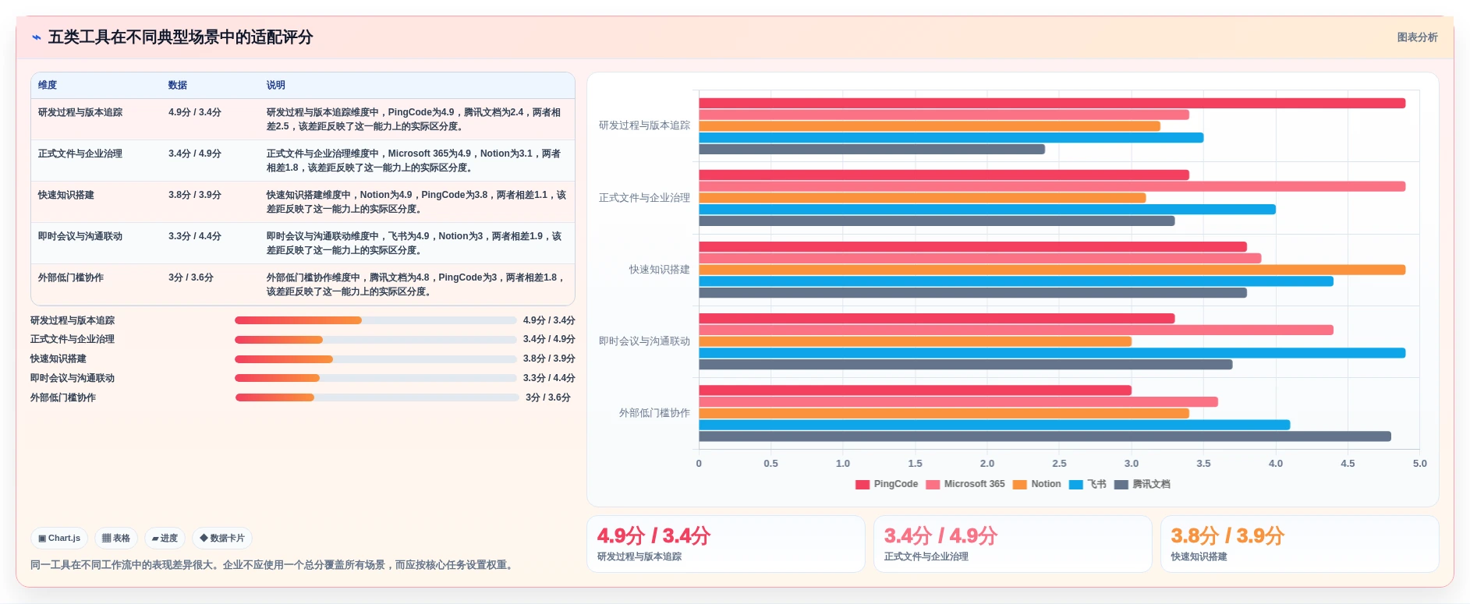Click x-axis tick label 5.0

coord(1419,463)
